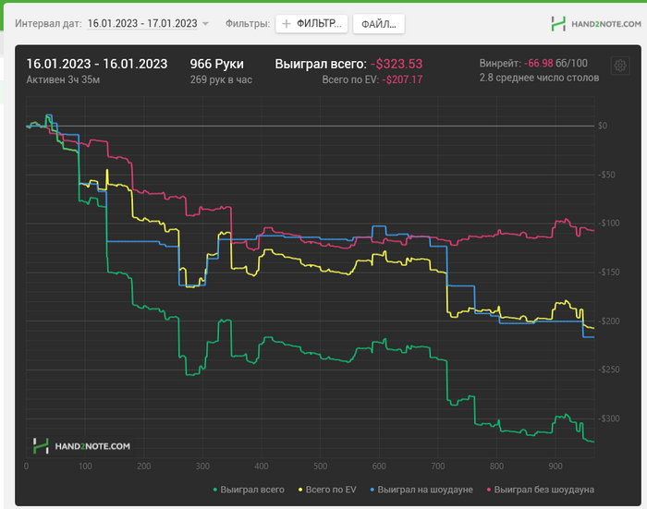Click the session date heading 16.01.2023 - 16.01.2023
This screenshot has width=647, height=509.
point(97,64)
